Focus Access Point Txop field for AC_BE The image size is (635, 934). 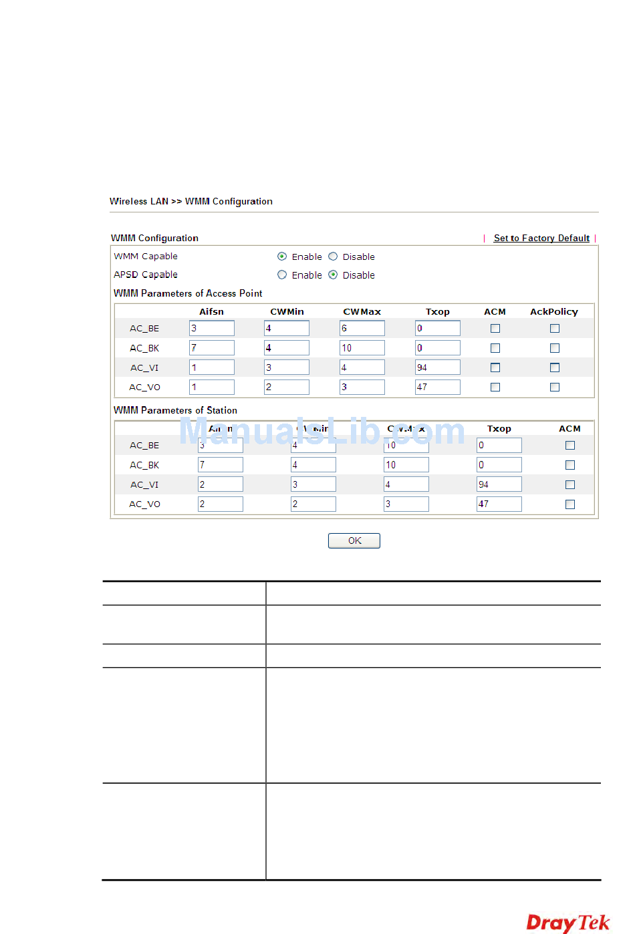pos(438,328)
